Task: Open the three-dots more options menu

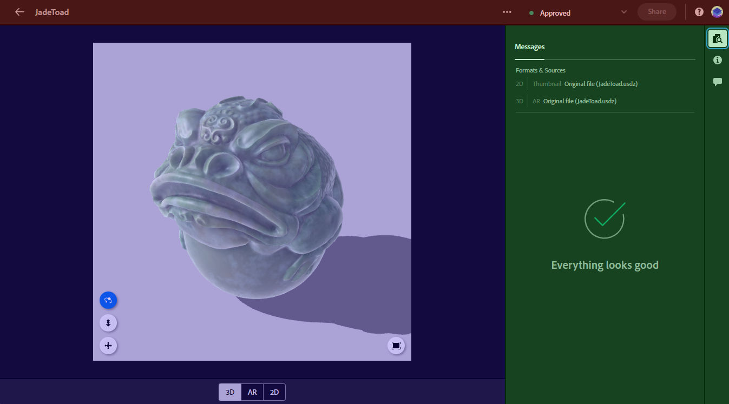Action: (x=507, y=12)
